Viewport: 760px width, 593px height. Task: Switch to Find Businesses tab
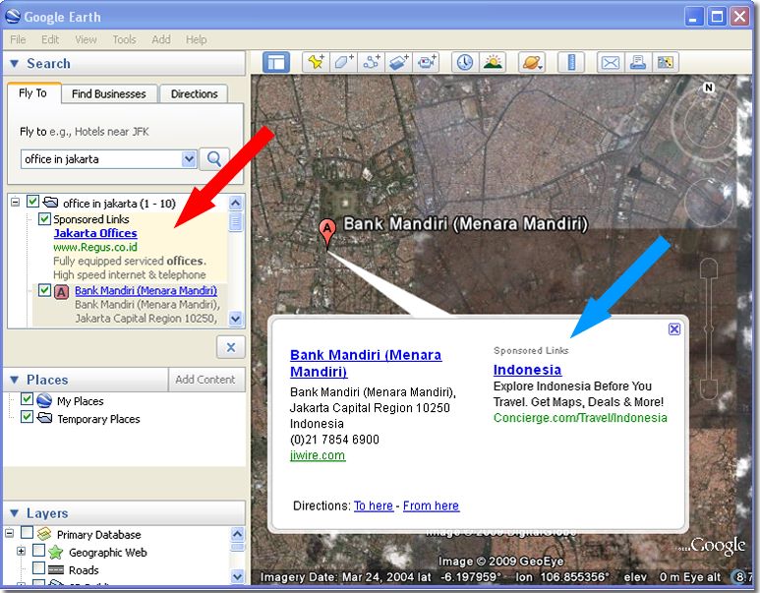[108, 93]
